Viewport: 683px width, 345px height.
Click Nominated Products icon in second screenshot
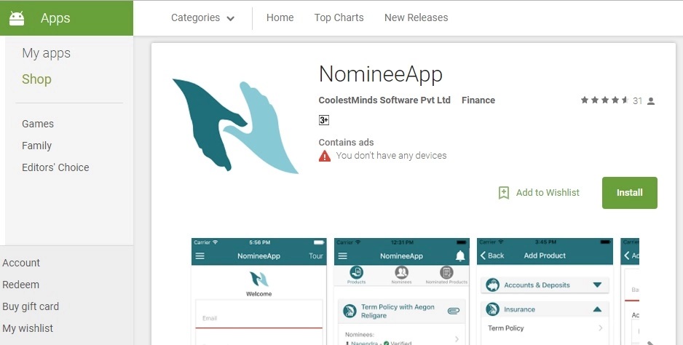click(x=446, y=273)
